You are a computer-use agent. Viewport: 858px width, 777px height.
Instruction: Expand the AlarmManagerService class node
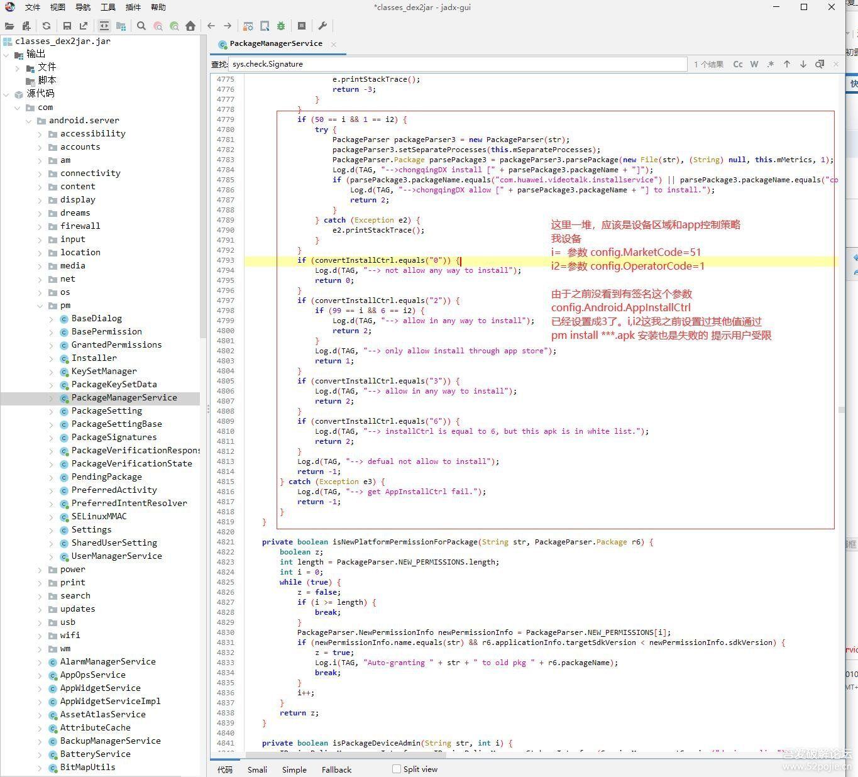pyautogui.click(x=40, y=662)
